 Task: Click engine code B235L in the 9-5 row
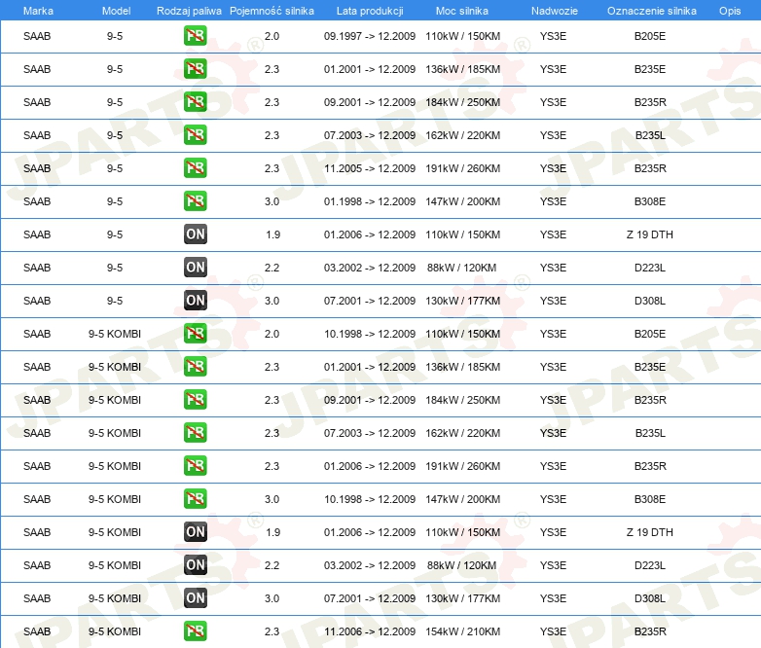click(x=650, y=135)
